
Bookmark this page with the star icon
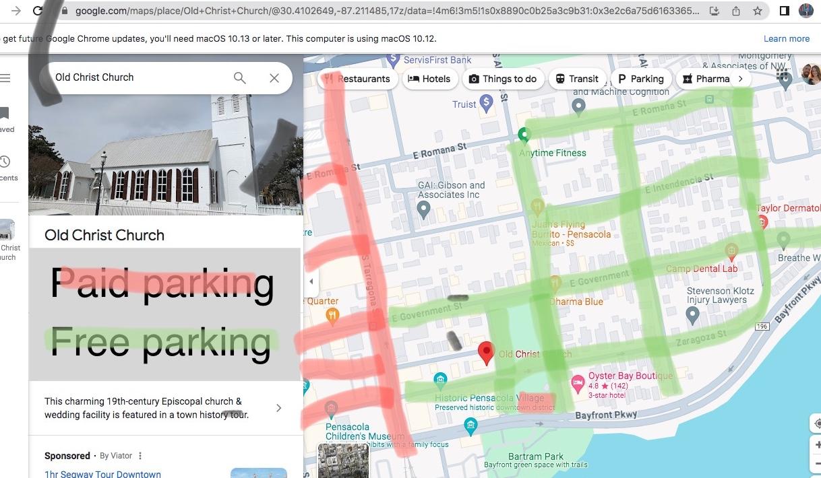click(x=758, y=11)
